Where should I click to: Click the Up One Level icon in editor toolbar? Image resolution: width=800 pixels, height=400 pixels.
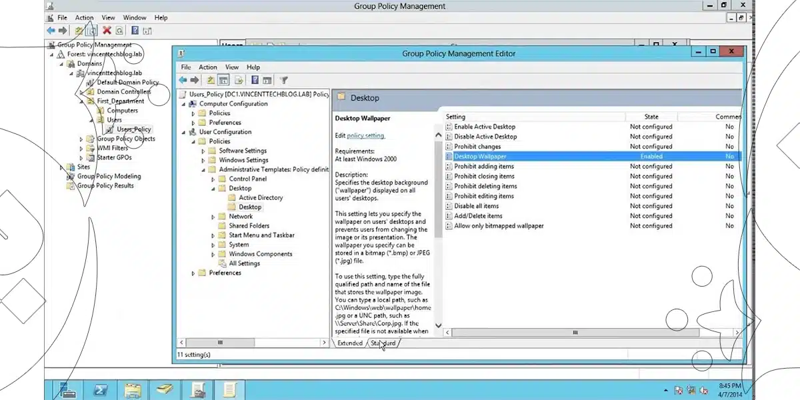point(210,80)
